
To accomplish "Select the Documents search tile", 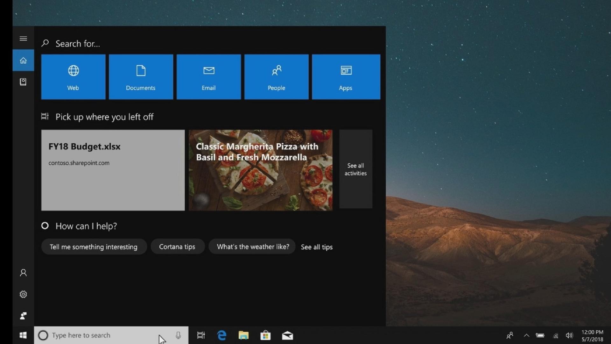I will (141, 77).
